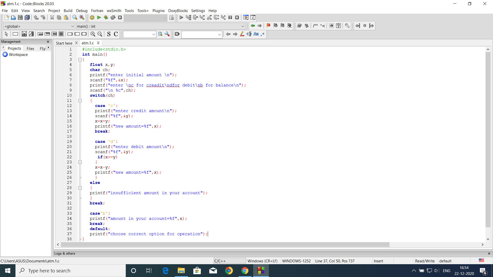Click the Zoom In magnifier icon on editor toolbar
Screen dimensions: 493x277
93,34
